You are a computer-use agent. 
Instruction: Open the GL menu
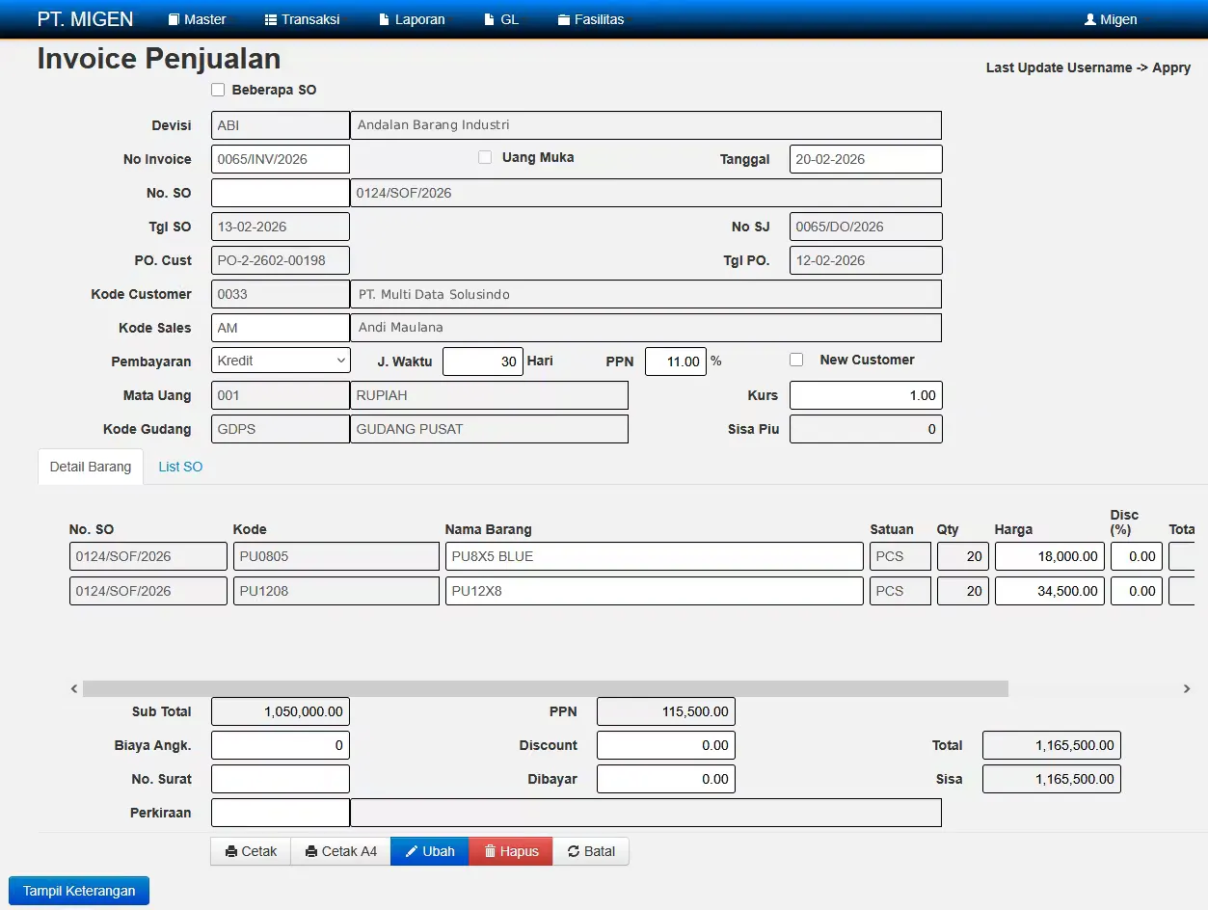[501, 19]
